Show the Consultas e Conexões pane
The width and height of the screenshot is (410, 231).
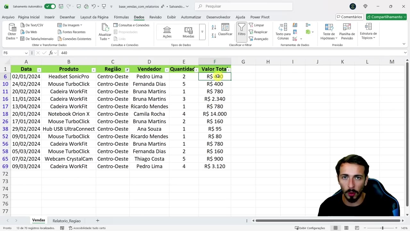pos(131,25)
